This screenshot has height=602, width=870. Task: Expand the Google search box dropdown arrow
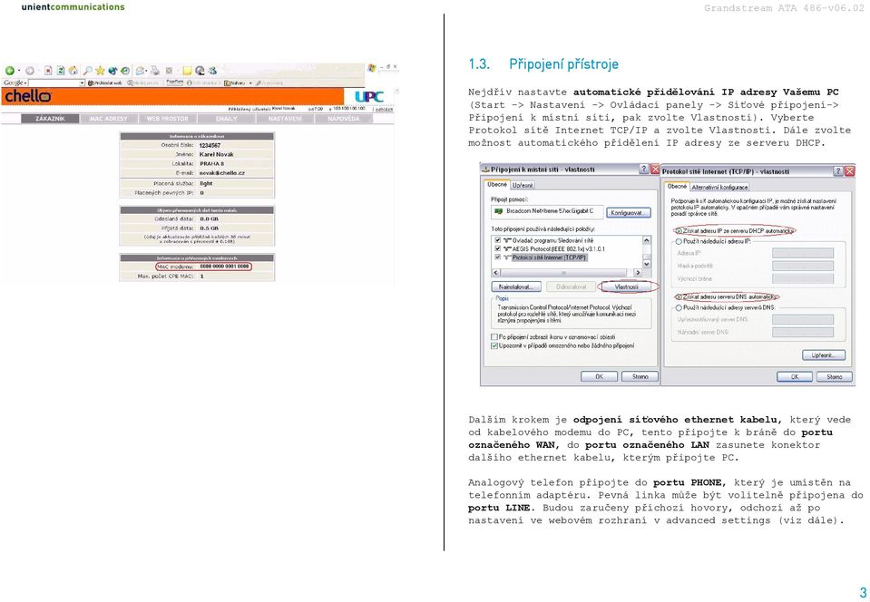[83, 83]
